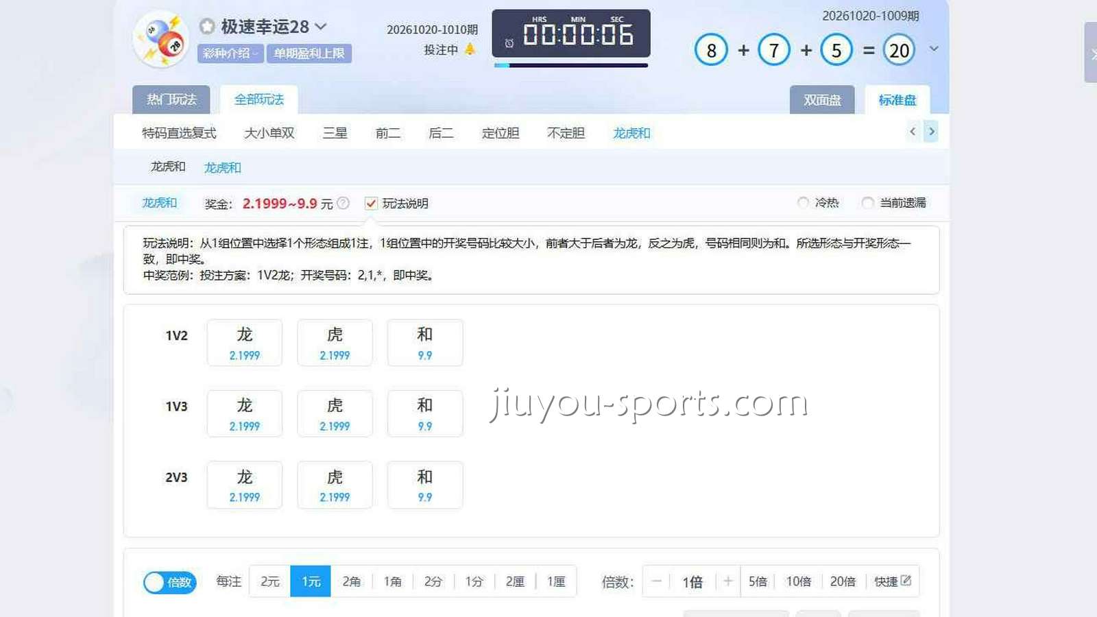
Task: Click the 单期盈利上限 button
Action: (309, 53)
